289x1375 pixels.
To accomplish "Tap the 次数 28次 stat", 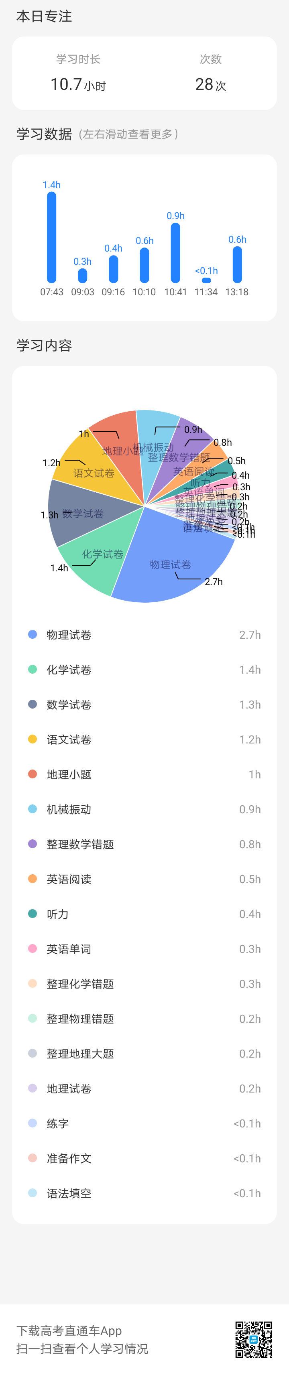I will click(x=210, y=73).
